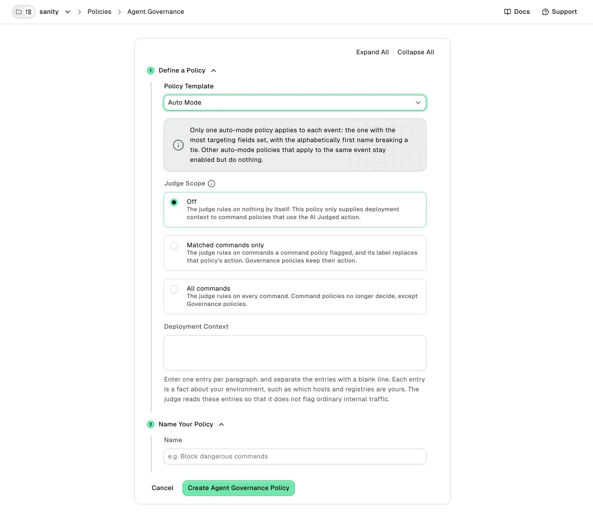This screenshot has width=593, height=532.
Task: Select the Off judge scope radio
Action: (x=174, y=202)
